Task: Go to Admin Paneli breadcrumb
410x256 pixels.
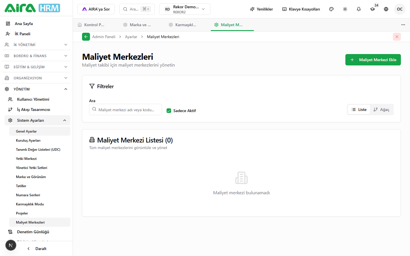Action: [x=104, y=37]
